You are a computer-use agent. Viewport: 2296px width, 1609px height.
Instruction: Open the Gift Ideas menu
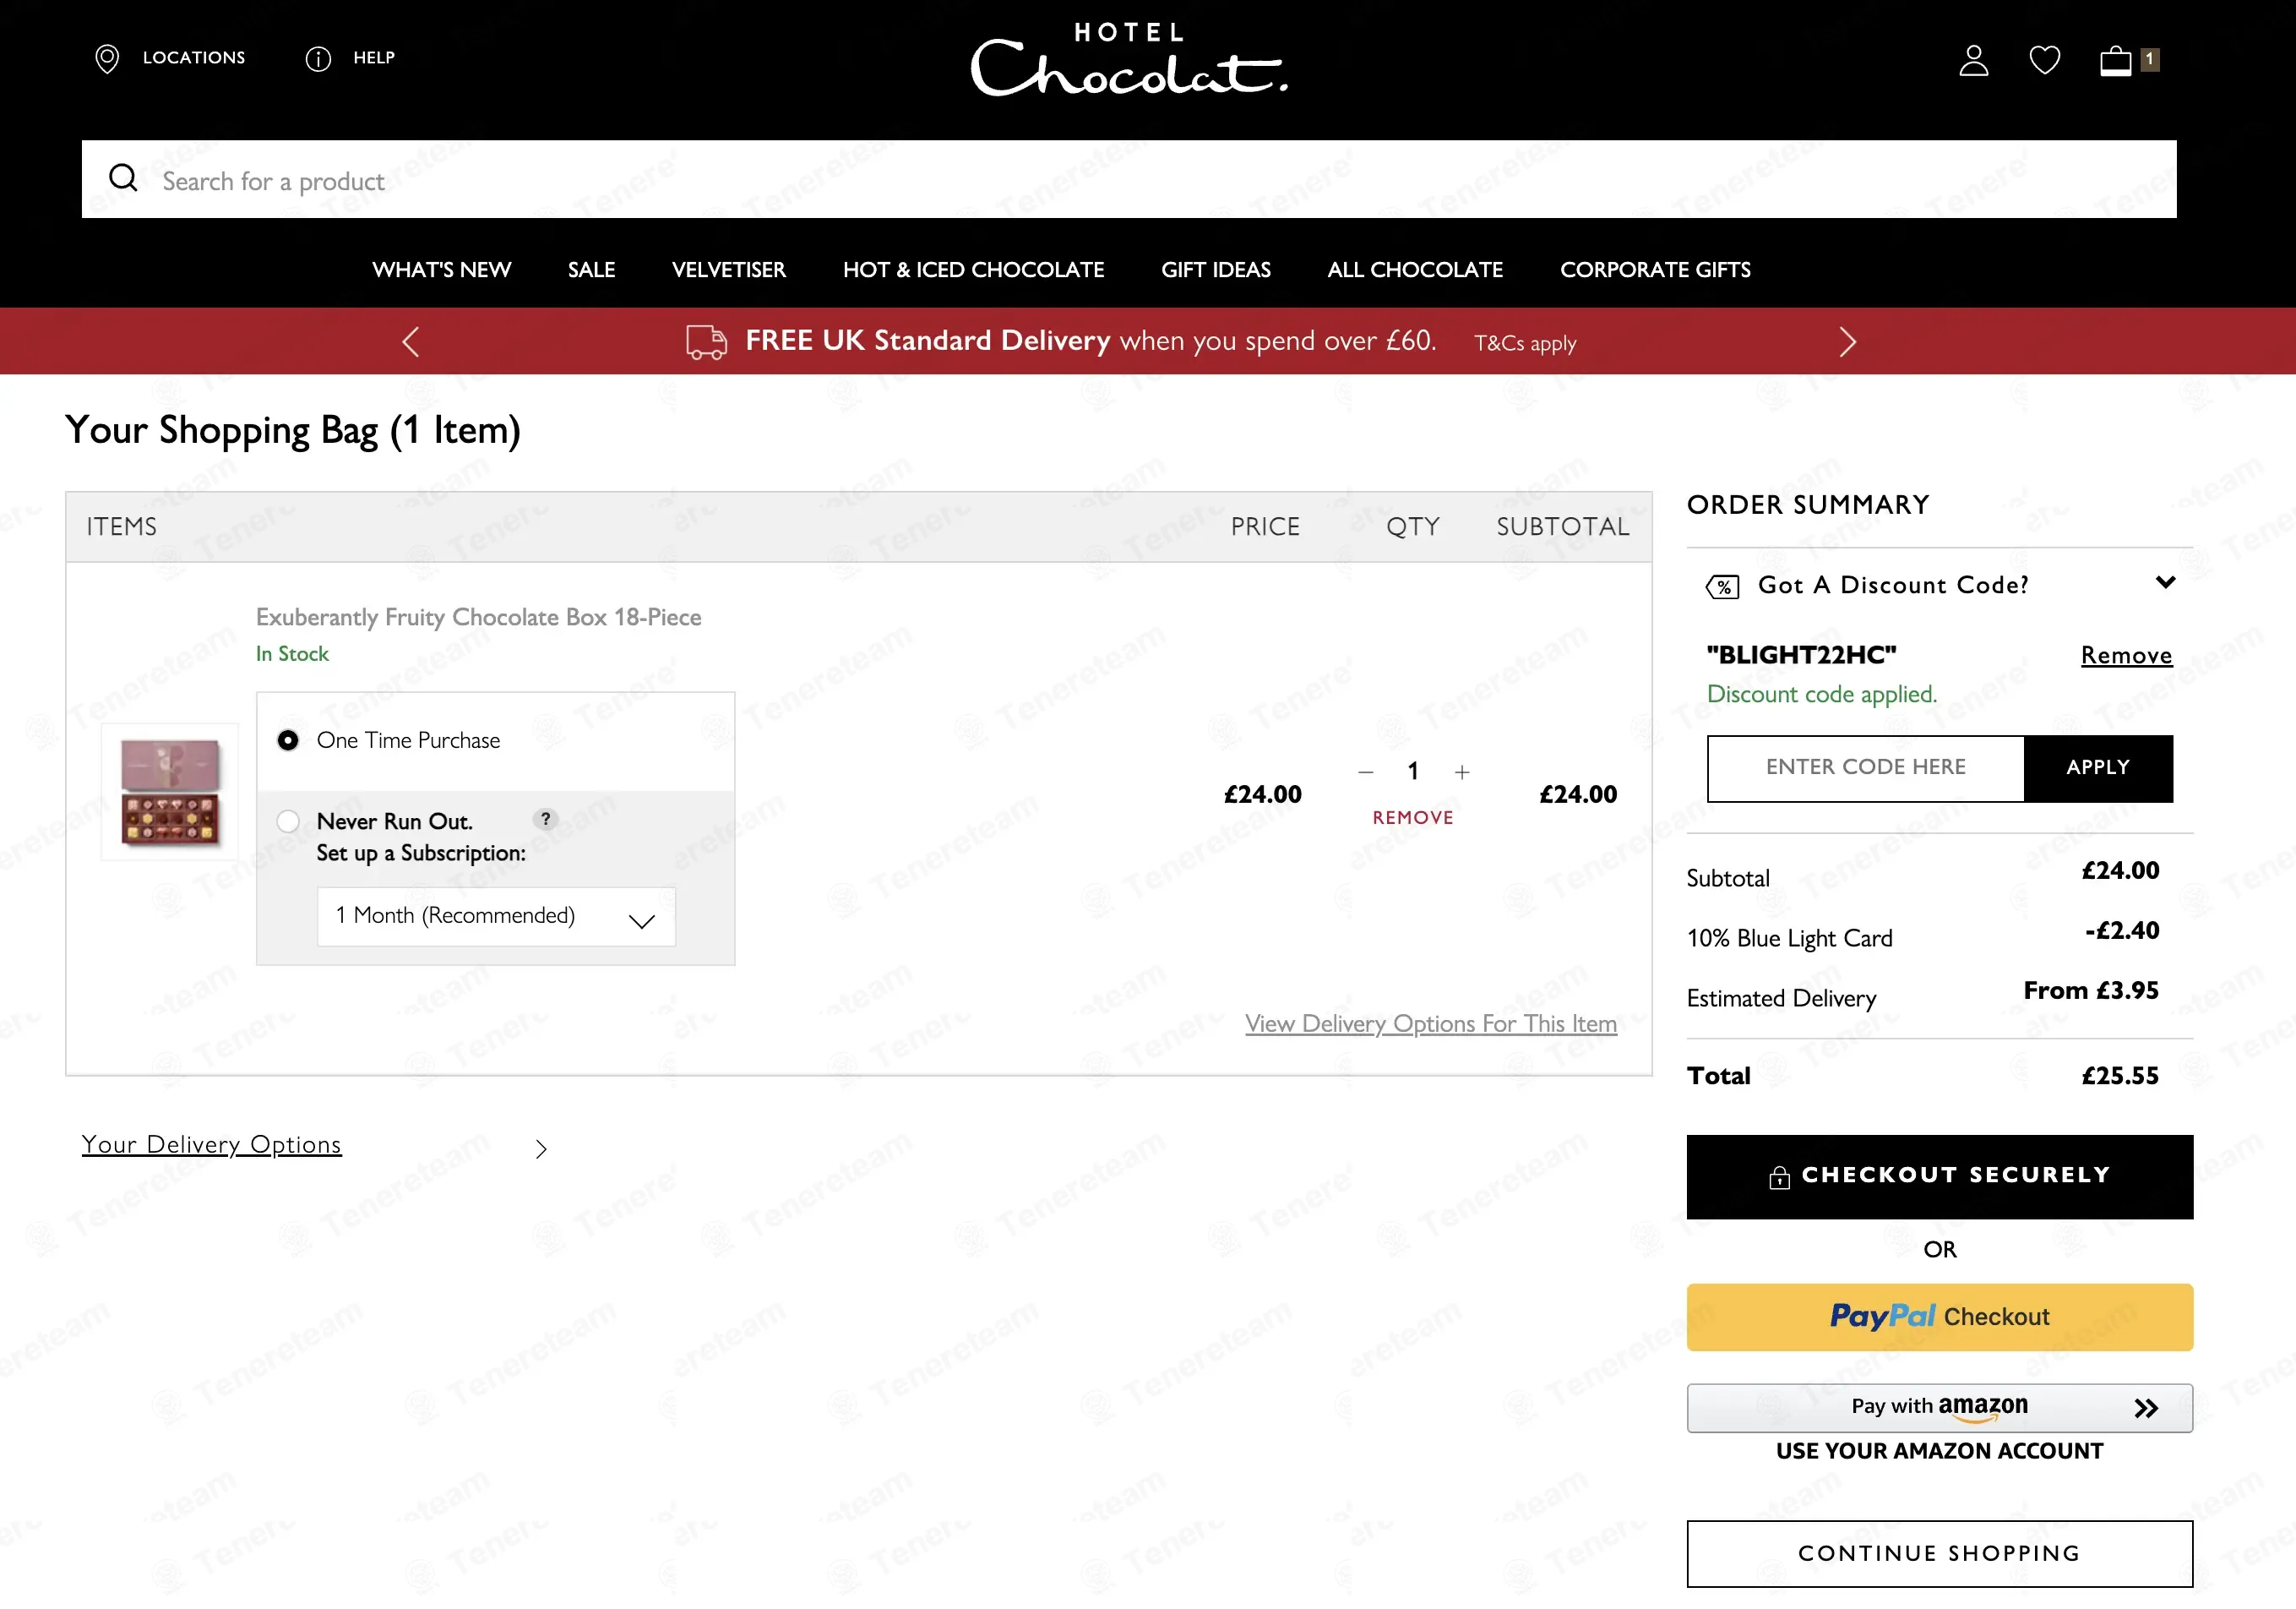(1215, 270)
